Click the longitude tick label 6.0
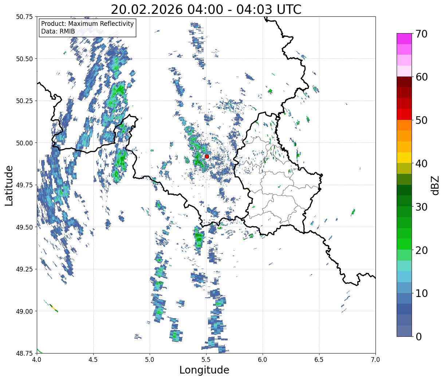Screen dimensions: 444x379 pos(263,360)
